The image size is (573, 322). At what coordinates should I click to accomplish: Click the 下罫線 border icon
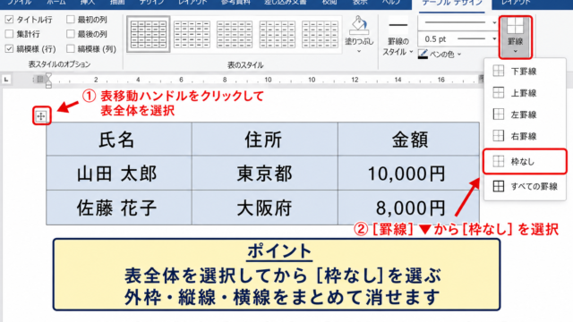(499, 71)
